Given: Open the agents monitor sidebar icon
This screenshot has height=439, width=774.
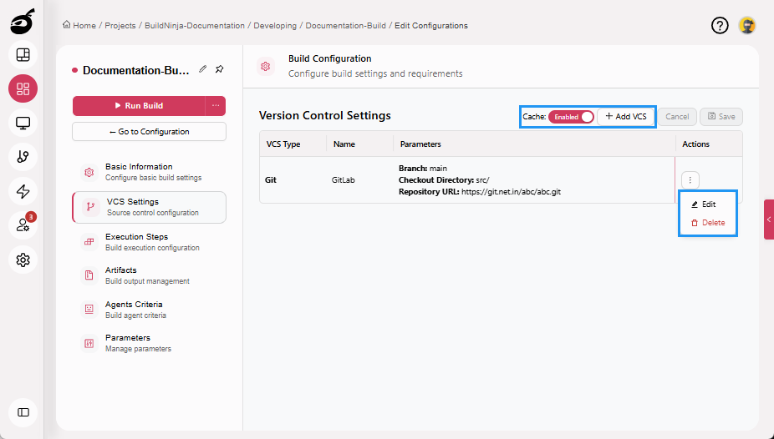Looking at the screenshot, I should [23, 123].
